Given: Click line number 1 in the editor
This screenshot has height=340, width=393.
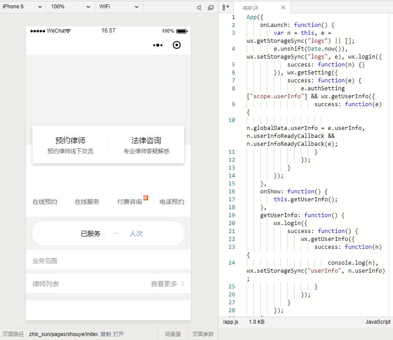Looking at the screenshot, I should (x=233, y=17).
